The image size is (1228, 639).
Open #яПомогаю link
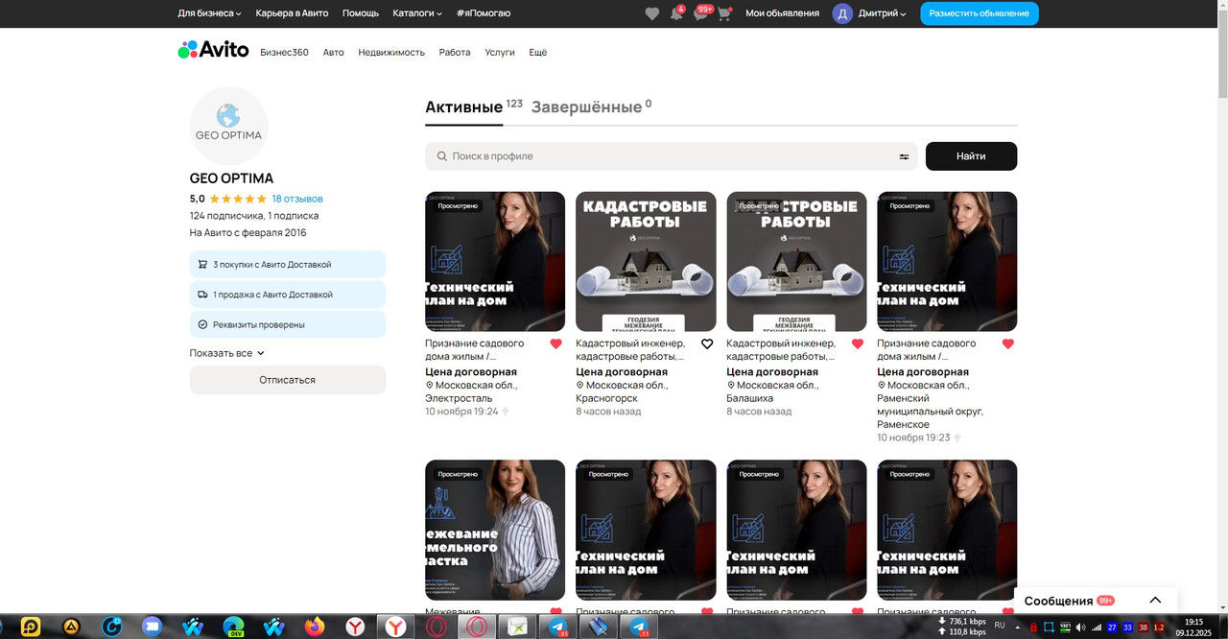point(484,13)
